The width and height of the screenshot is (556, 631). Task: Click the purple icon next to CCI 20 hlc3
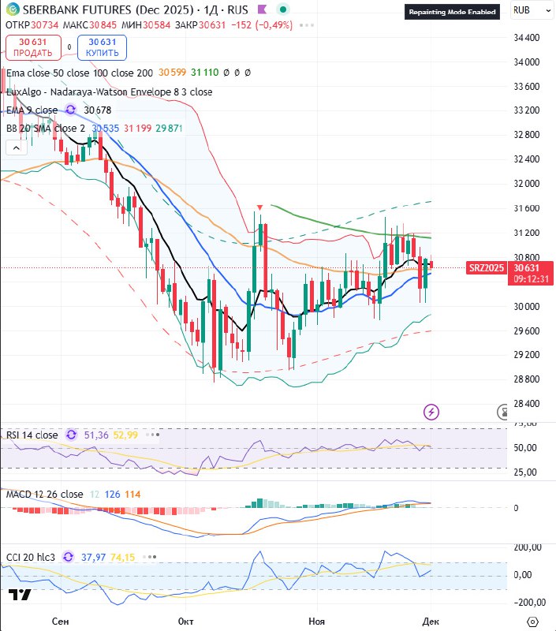[68, 557]
